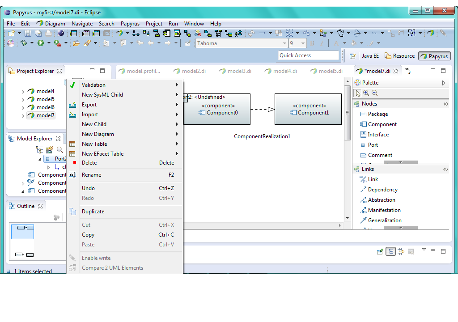Image resolution: width=458 pixels, height=322 pixels.
Task: Choose the arrow Select tool in Palette
Action: point(357,93)
